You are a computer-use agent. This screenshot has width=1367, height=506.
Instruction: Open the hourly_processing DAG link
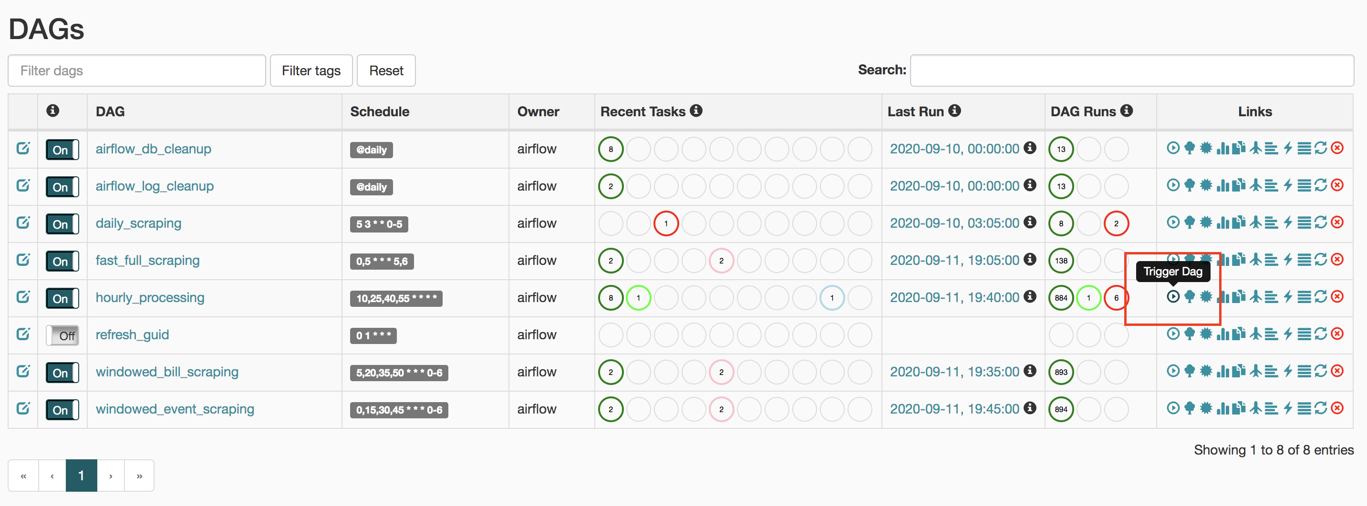coord(150,297)
